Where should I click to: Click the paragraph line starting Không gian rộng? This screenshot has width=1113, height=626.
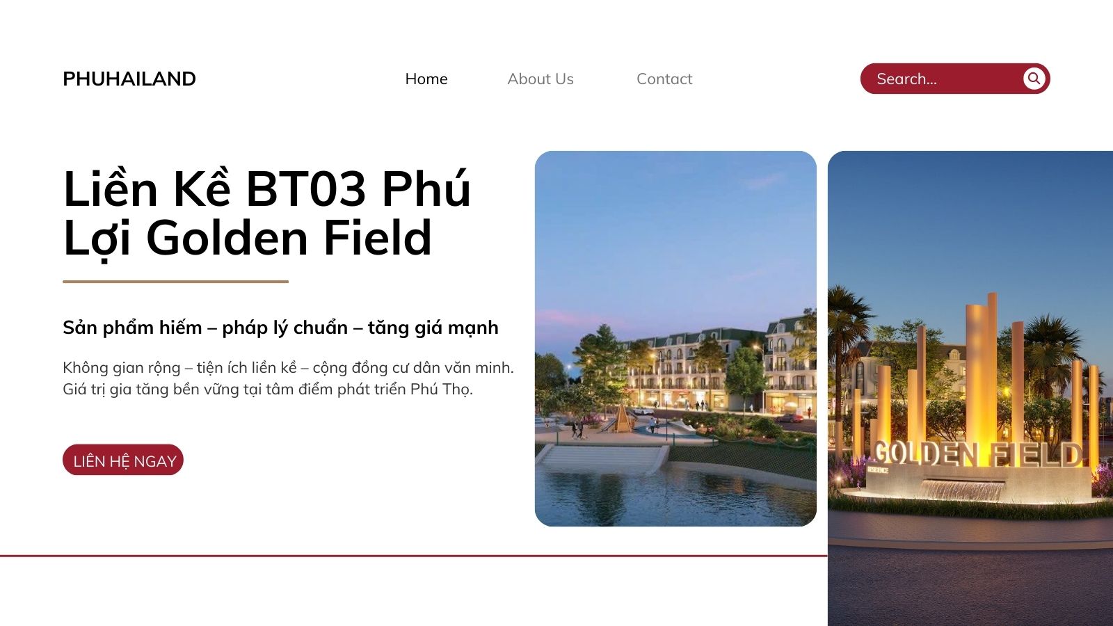(288, 367)
